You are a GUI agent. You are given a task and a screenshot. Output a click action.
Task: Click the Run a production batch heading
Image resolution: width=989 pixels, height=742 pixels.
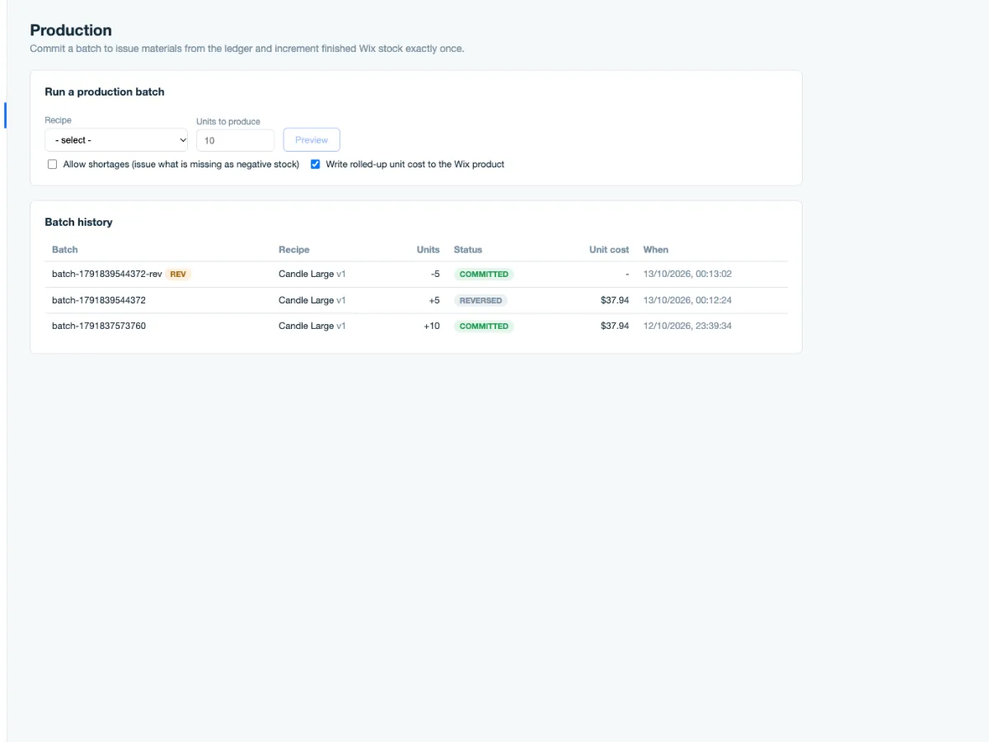pyautogui.click(x=105, y=92)
